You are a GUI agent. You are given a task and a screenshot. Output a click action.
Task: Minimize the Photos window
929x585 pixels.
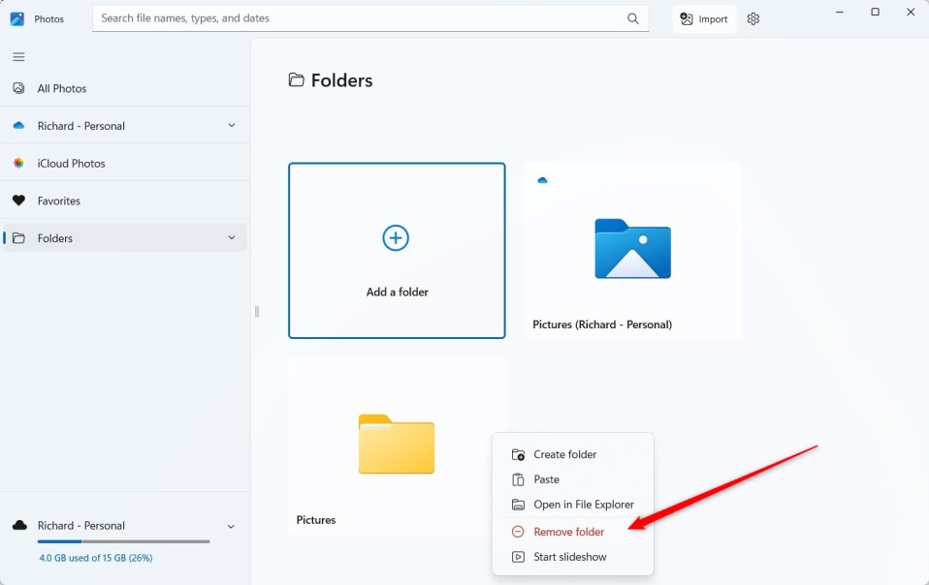(840, 12)
